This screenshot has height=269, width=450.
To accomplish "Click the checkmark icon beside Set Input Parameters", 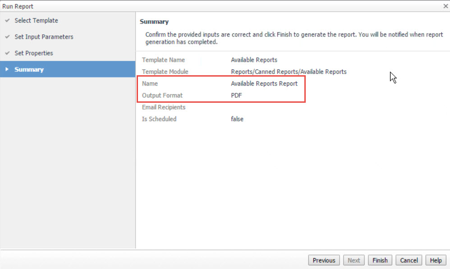I will pos(7,37).
